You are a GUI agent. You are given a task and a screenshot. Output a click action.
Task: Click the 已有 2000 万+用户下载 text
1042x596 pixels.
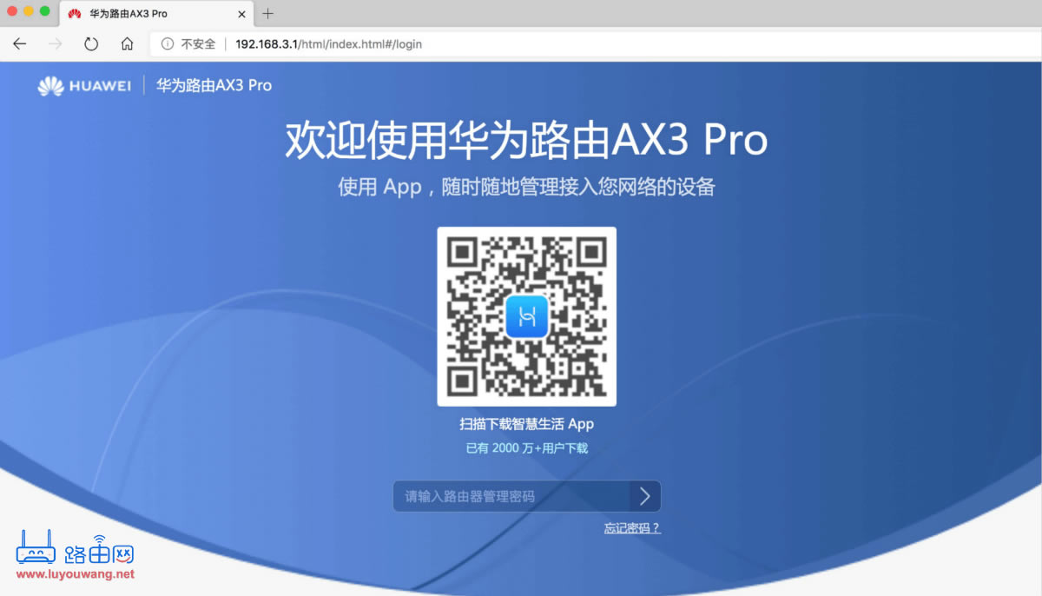[x=526, y=447]
